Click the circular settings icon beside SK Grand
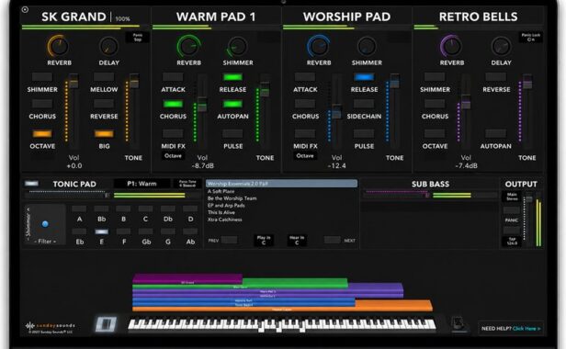 pos(25,10)
